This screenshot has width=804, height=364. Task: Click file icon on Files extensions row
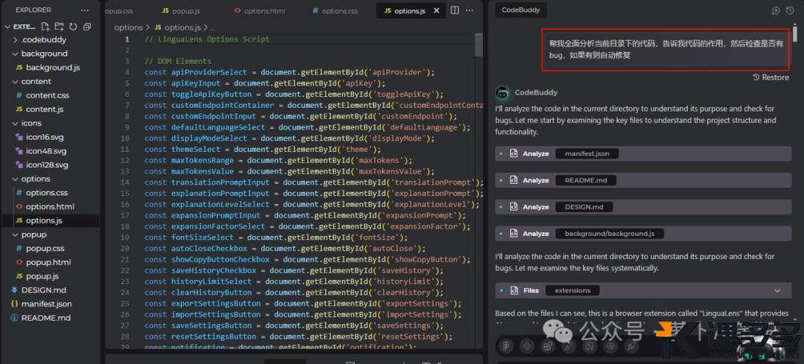[513, 290]
